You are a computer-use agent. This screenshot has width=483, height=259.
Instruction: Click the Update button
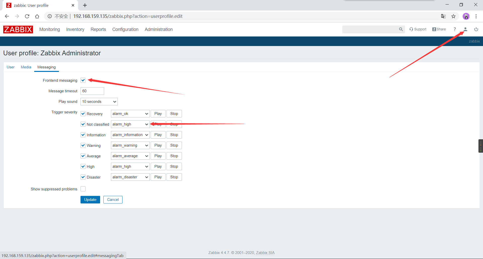90,200
